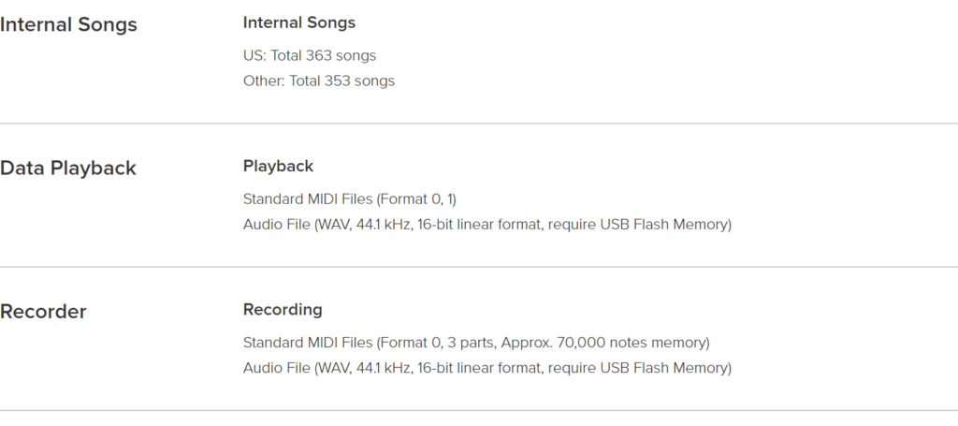This screenshot has height=426, width=958.
Task: Click the Recorder section heading
Action: tap(43, 312)
